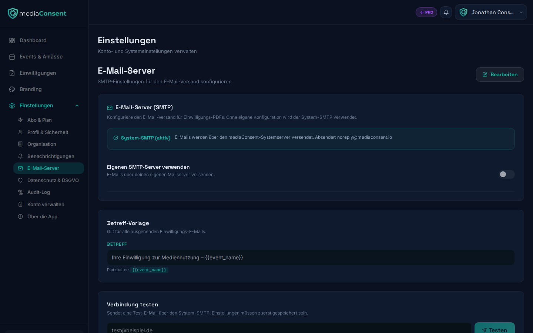Click the Events & Anlässe calendar icon
Screen dimensions: 533x333
(x=12, y=57)
